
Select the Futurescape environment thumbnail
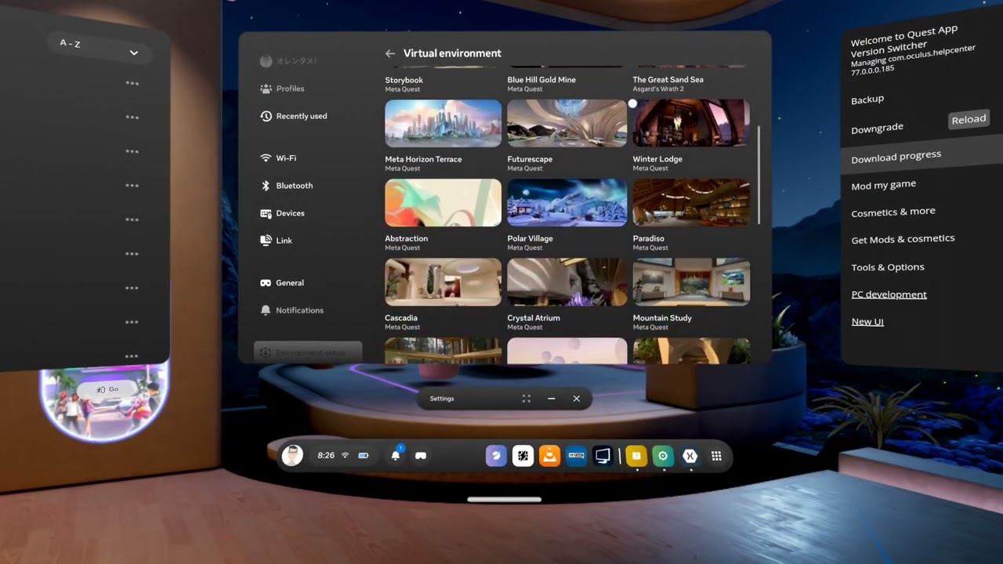(567, 123)
